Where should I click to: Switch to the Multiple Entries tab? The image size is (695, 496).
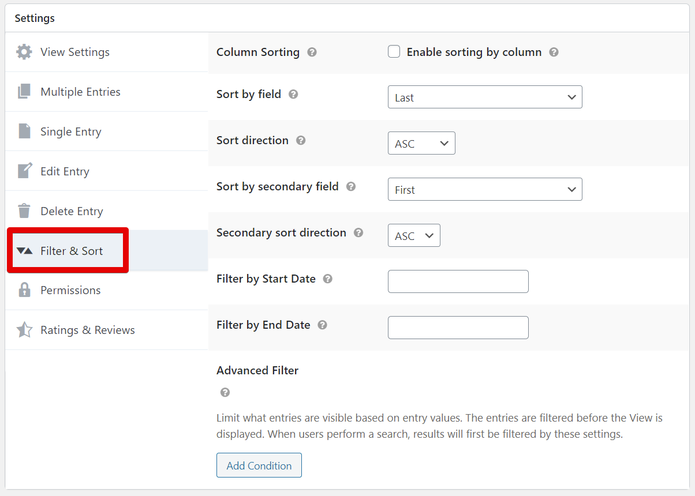(107, 92)
